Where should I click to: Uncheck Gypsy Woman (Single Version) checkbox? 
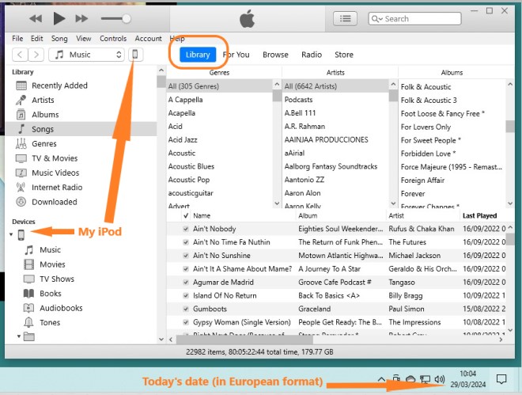pyautogui.click(x=186, y=322)
